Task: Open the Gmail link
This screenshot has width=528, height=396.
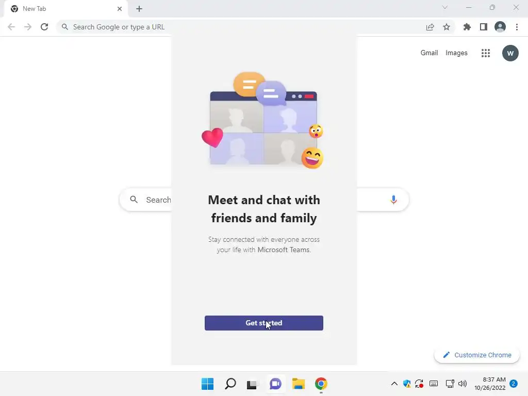Action: 429,53
